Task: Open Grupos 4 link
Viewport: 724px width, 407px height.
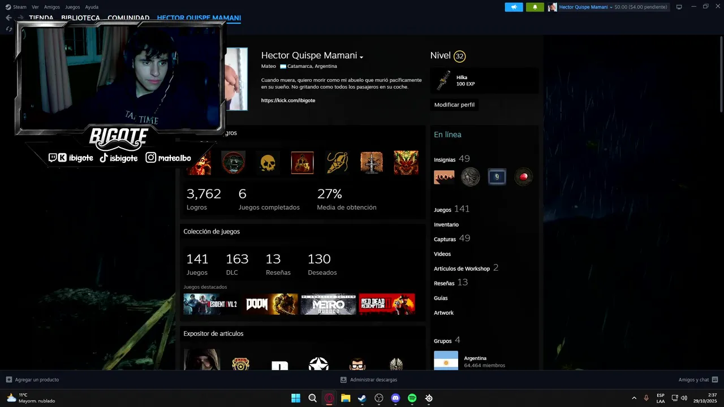Action: click(447, 340)
